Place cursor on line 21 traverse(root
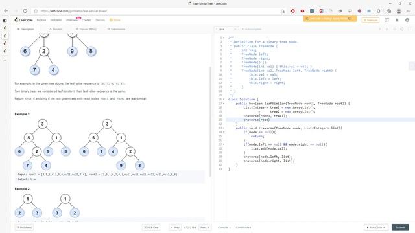Viewport: 415px width, 233px height. (x=256, y=120)
